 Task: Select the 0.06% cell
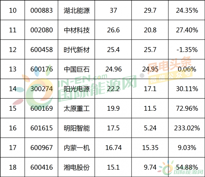point(187,69)
